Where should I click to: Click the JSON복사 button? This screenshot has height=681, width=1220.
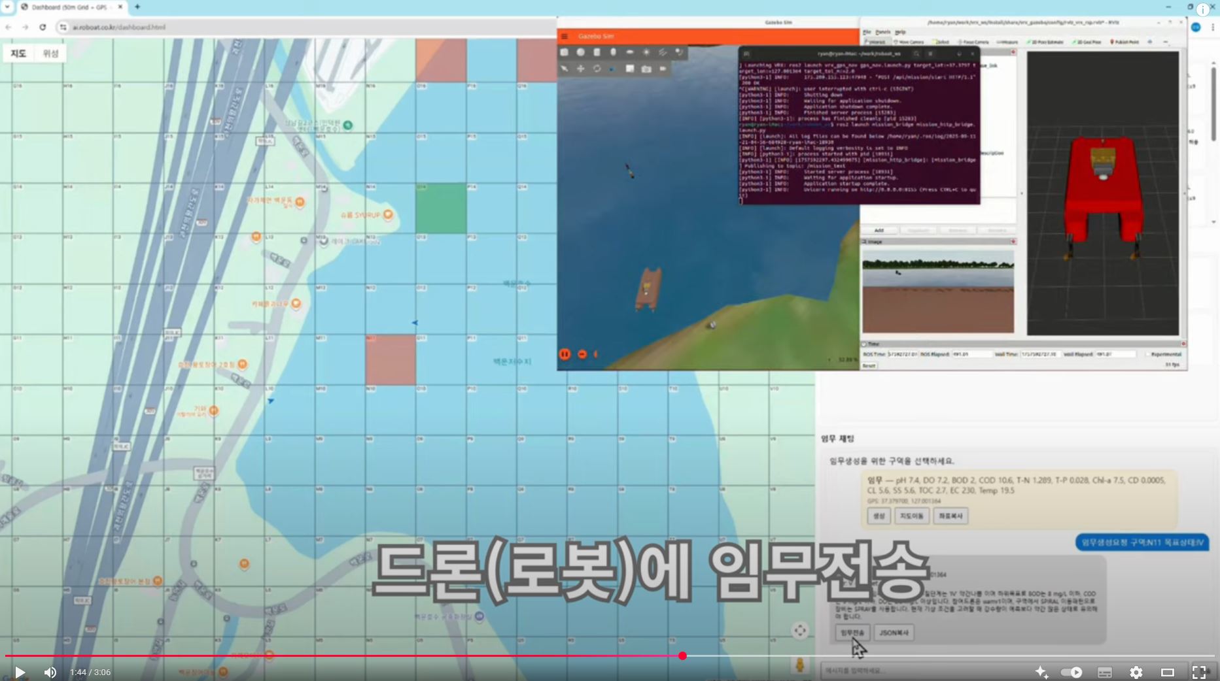894,633
